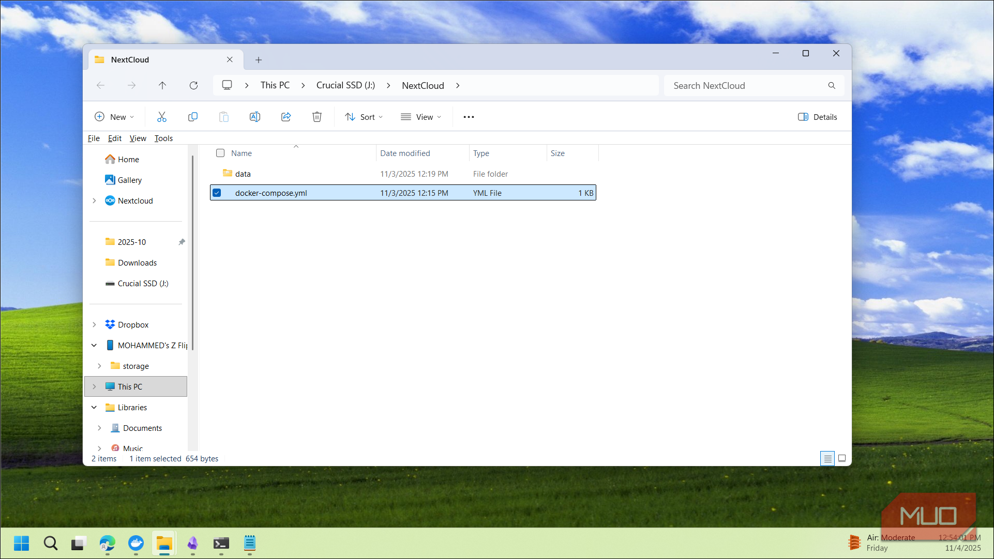Toggle the select-all checkbox in header

pos(220,153)
